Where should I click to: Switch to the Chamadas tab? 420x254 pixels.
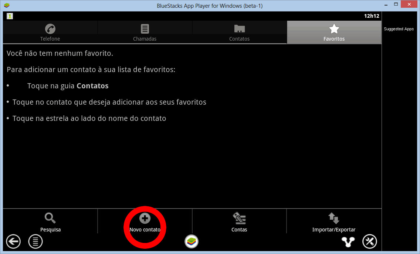[145, 33]
